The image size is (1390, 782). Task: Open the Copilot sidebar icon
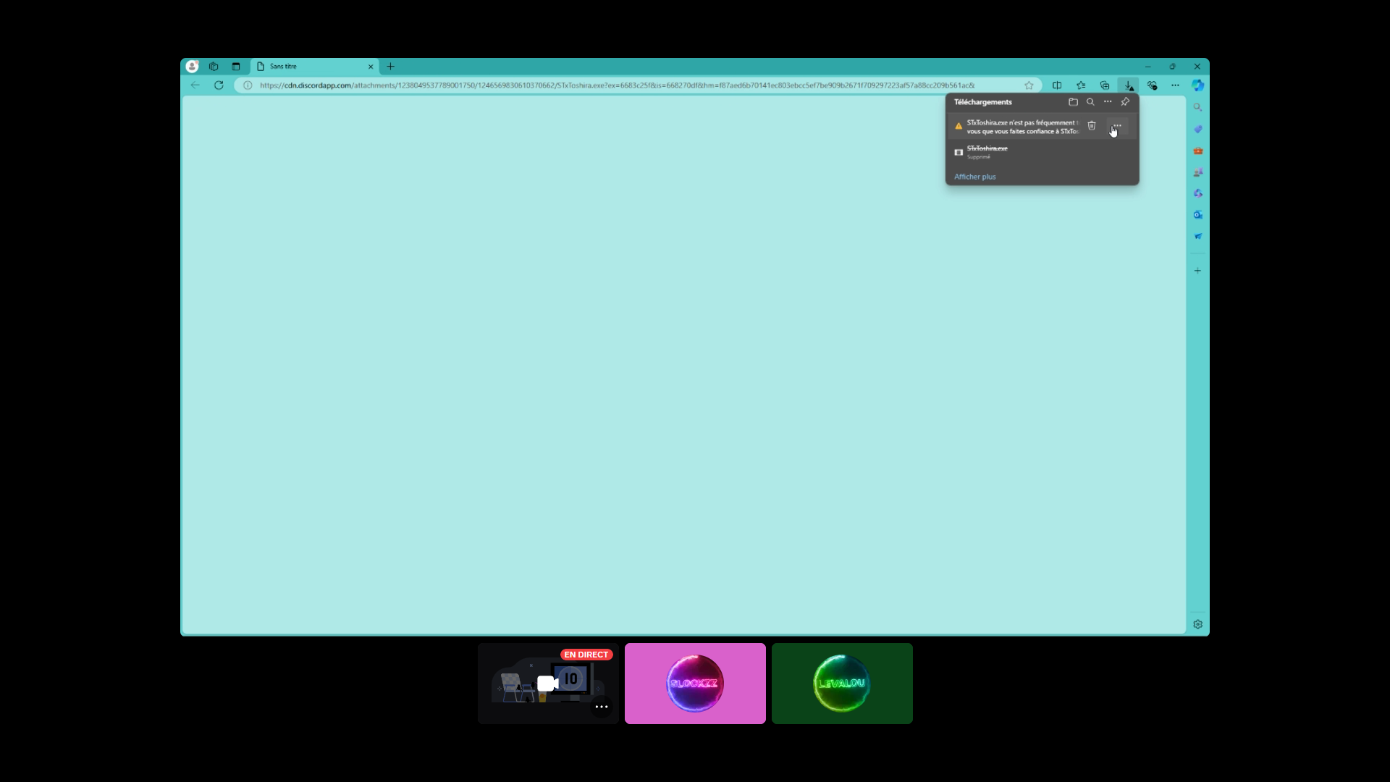click(x=1198, y=85)
